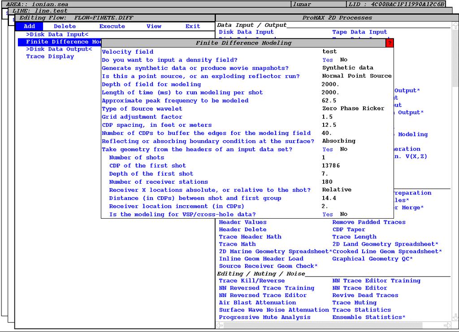Image resolution: width=459 pixels, height=332 pixels.
Task: Open the Add menu
Action: tap(29, 26)
